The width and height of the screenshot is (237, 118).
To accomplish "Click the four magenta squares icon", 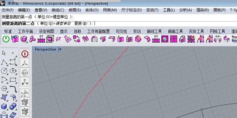I will point(174,39).
